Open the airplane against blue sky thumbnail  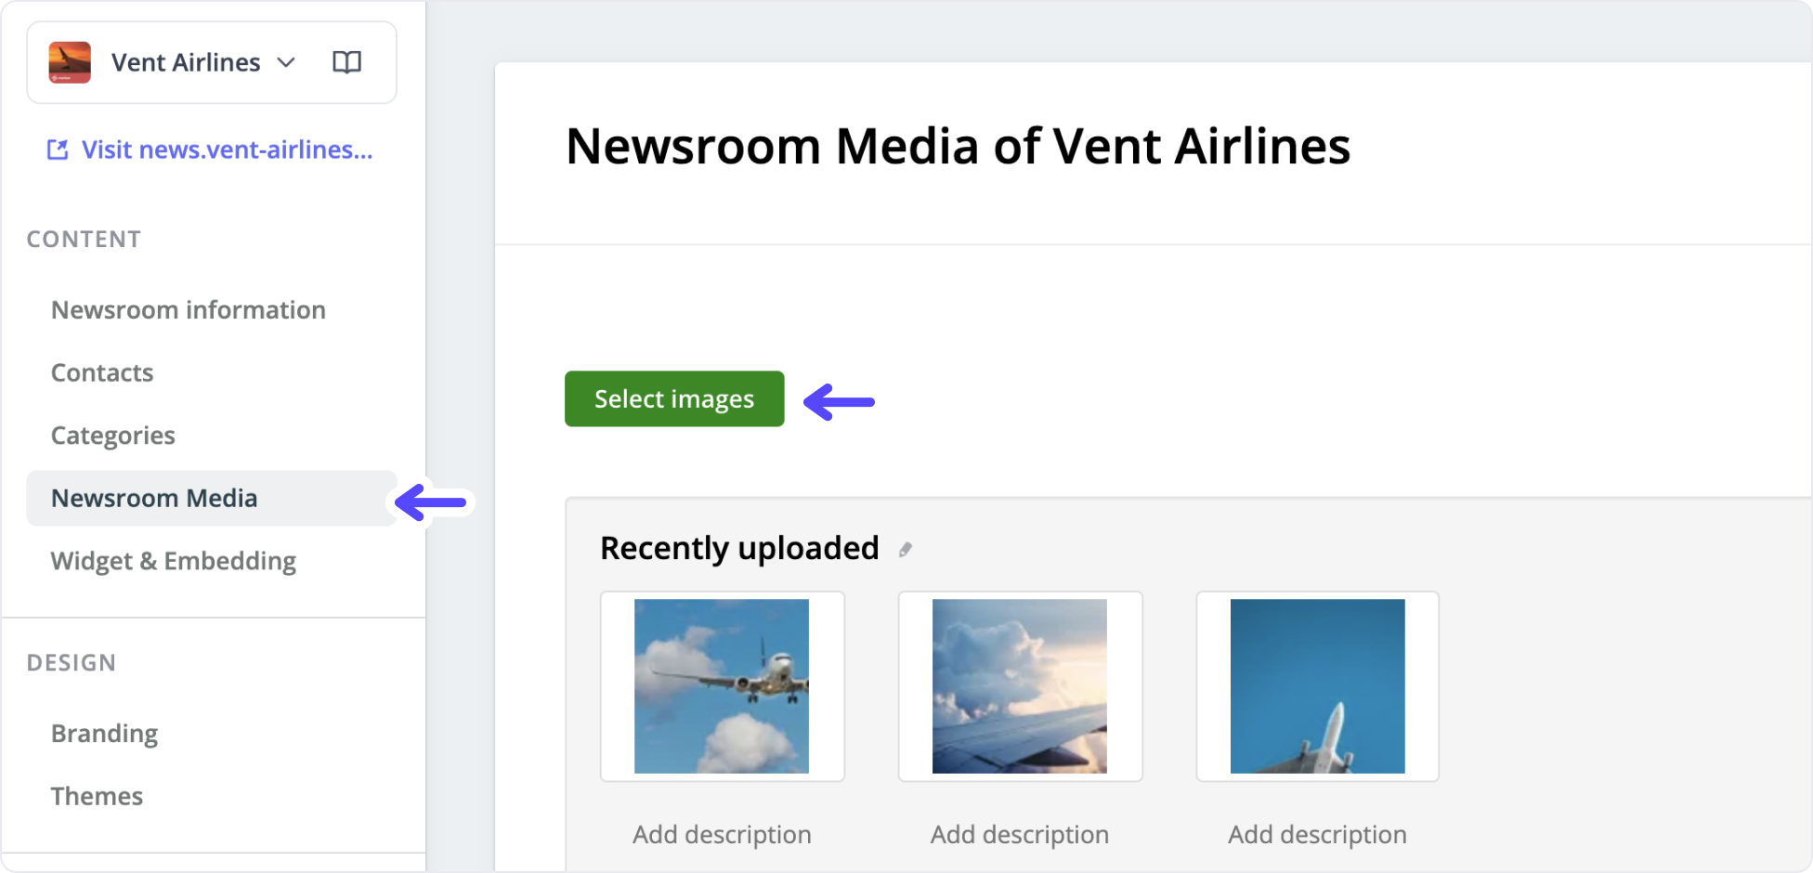[x=1317, y=686]
